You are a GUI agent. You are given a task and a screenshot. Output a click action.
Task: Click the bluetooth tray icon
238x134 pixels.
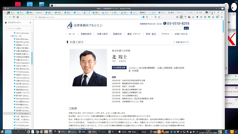(181, 132)
